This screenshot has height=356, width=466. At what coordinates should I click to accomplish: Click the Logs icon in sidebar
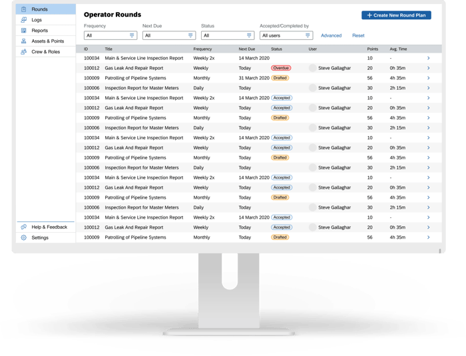pos(24,20)
